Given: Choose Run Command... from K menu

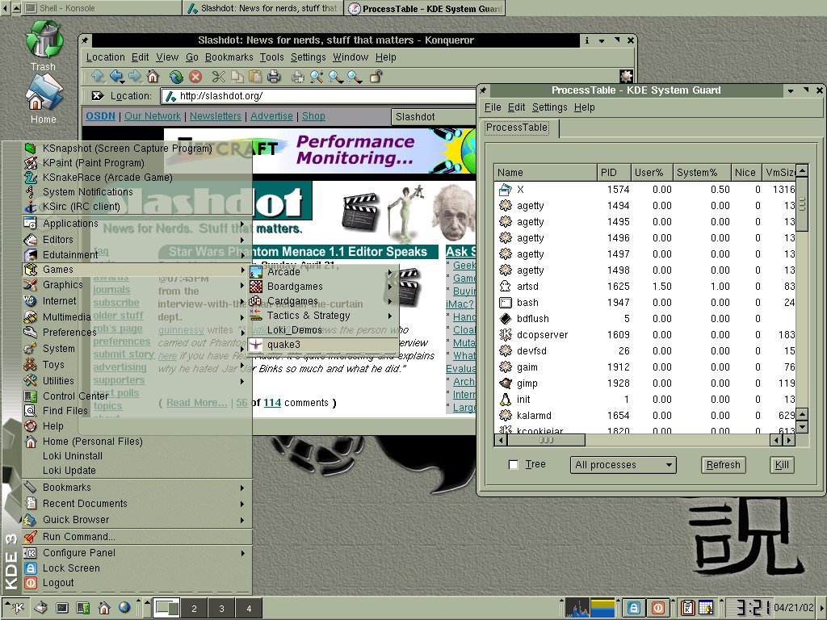Looking at the screenshot, I should 136,536.
